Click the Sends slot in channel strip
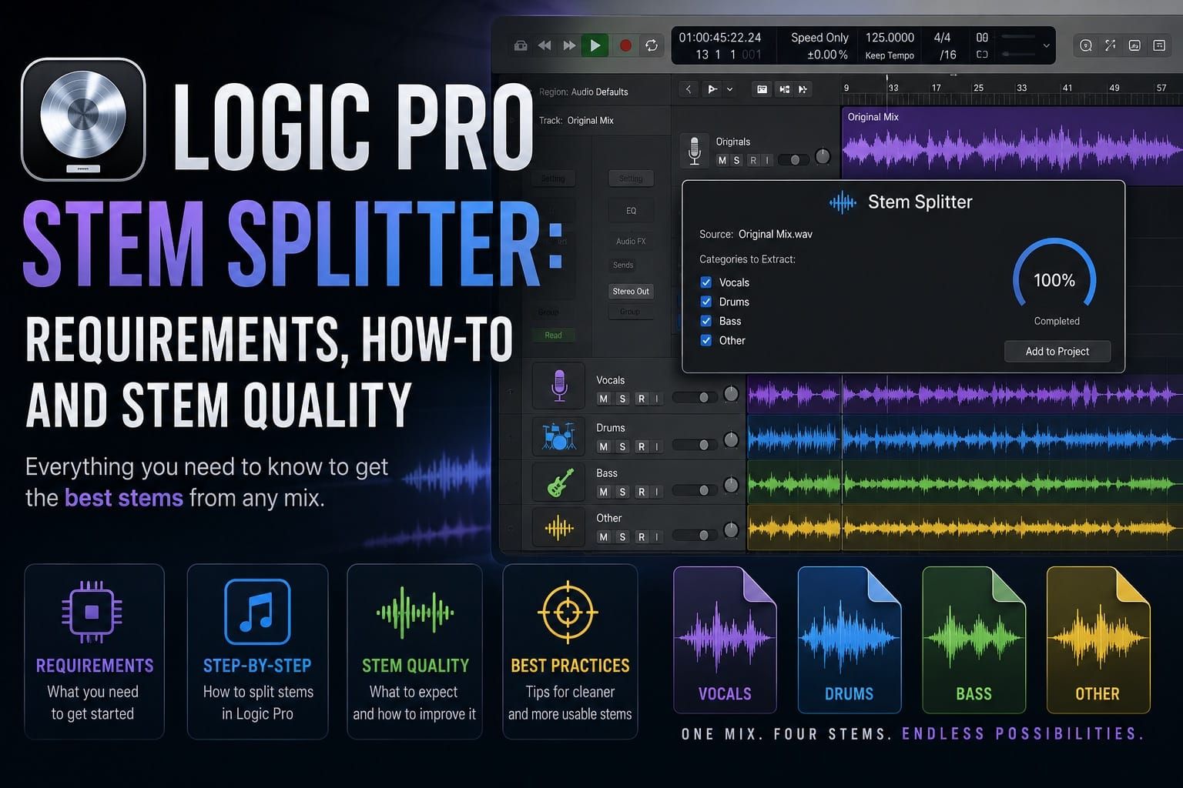 [623, 265]
